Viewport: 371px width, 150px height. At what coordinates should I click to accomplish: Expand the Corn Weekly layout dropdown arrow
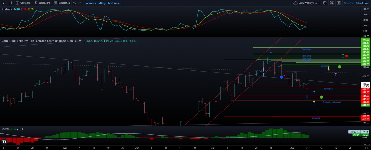[x=319, y=3]
